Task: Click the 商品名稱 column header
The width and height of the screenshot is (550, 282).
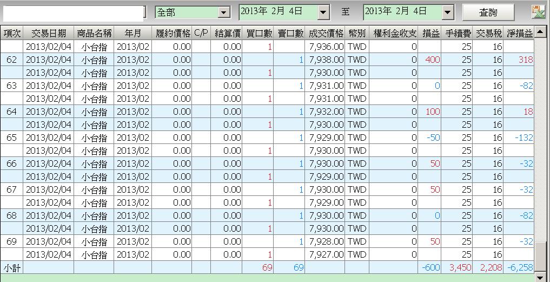Action: 94,33
